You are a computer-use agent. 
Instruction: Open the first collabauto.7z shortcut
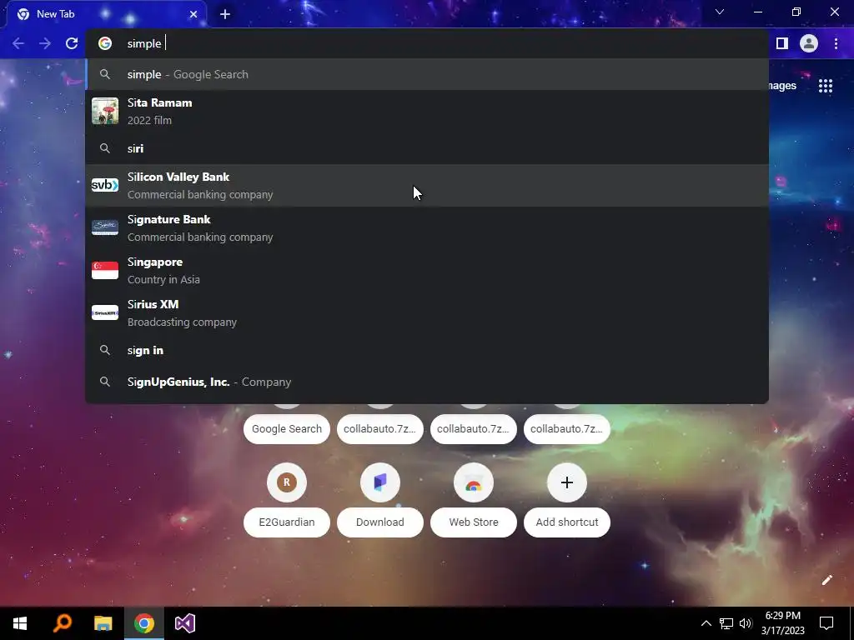point(379,429)
